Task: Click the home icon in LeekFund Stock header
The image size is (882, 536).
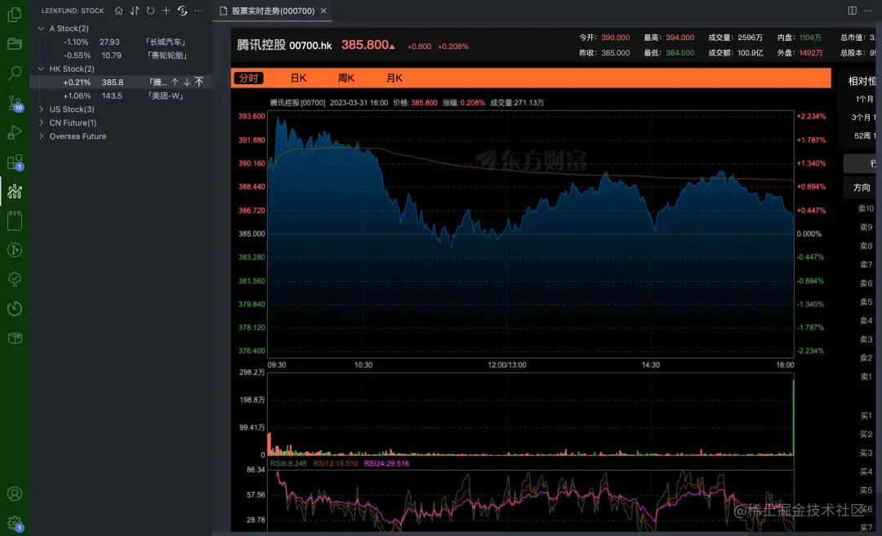Action: click(118, 11)
